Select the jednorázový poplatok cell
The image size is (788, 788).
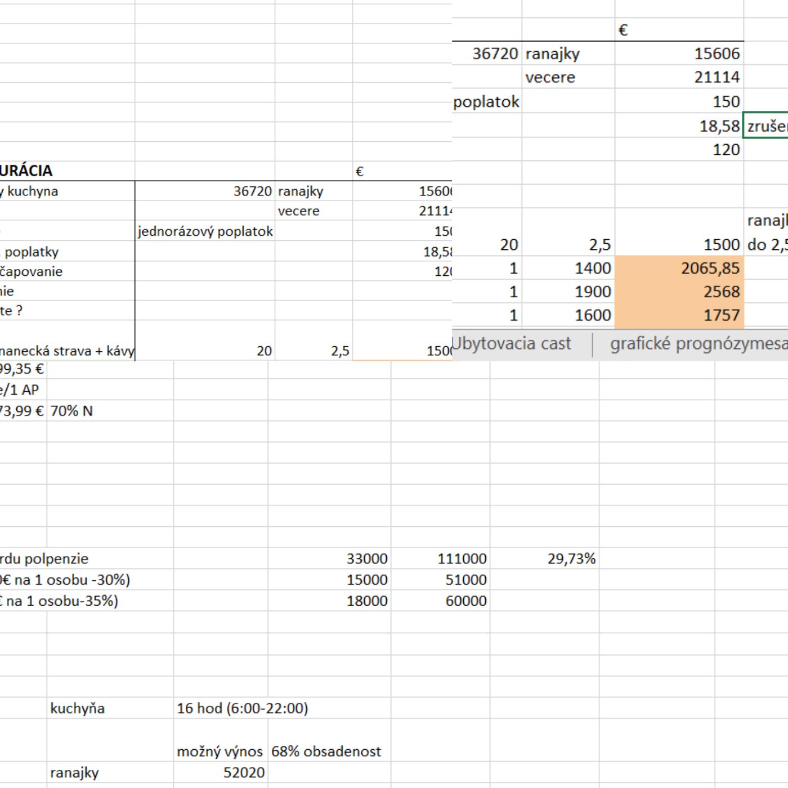205,231
